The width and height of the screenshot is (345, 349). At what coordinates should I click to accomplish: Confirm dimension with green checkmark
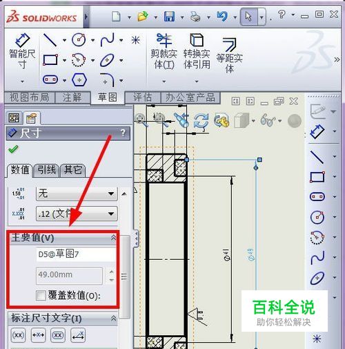[13, 149]
